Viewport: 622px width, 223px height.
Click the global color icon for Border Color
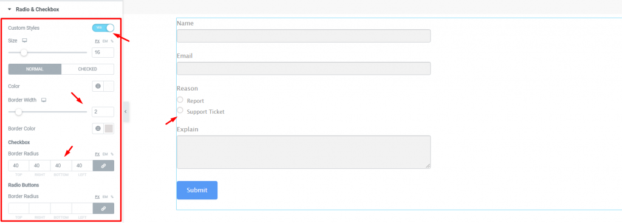coord(98,129)
